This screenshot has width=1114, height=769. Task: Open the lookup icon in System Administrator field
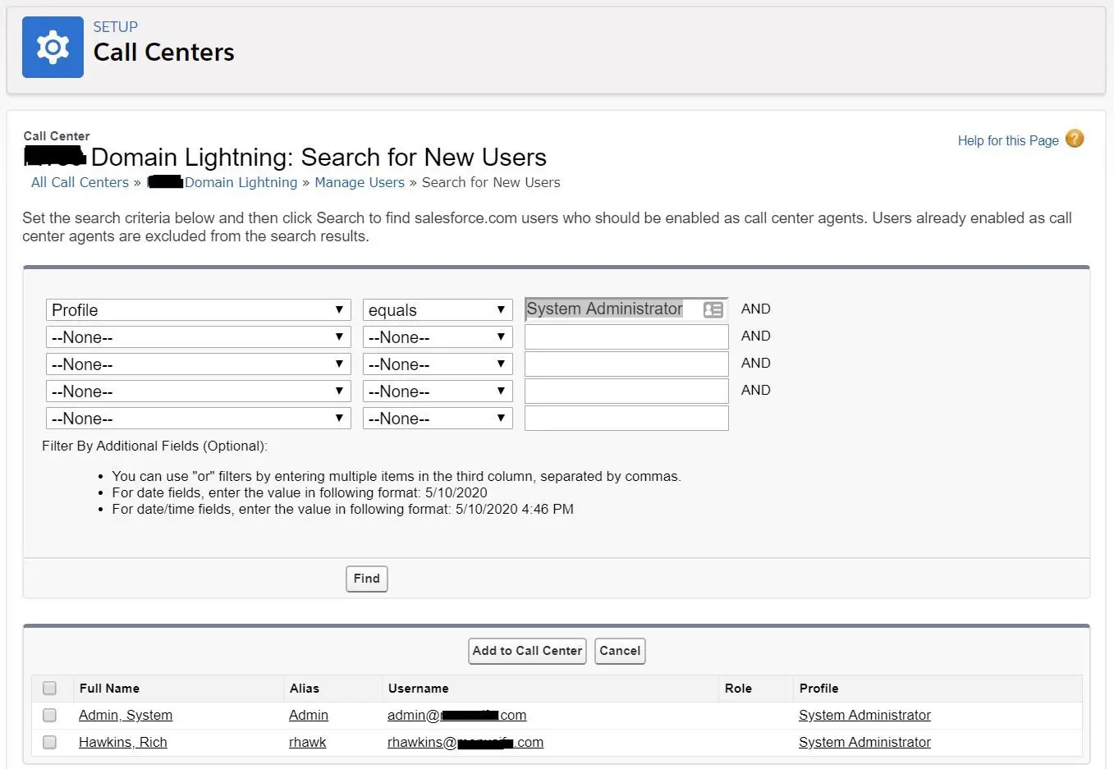point(713,309)
